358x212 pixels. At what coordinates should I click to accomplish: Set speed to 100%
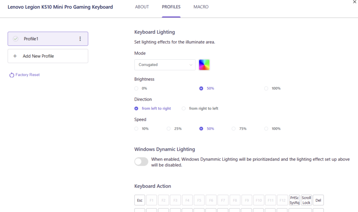click(x=266, y=129)
